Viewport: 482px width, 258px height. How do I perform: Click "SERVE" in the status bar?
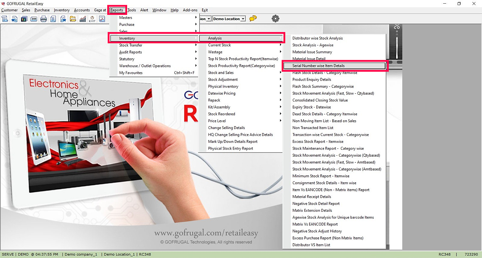click(8, 254)
